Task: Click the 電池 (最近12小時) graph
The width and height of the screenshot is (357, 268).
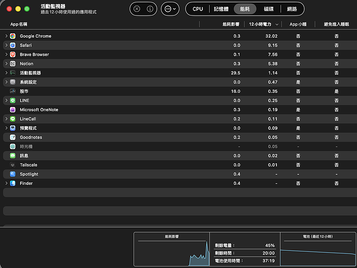Action: 318,249
